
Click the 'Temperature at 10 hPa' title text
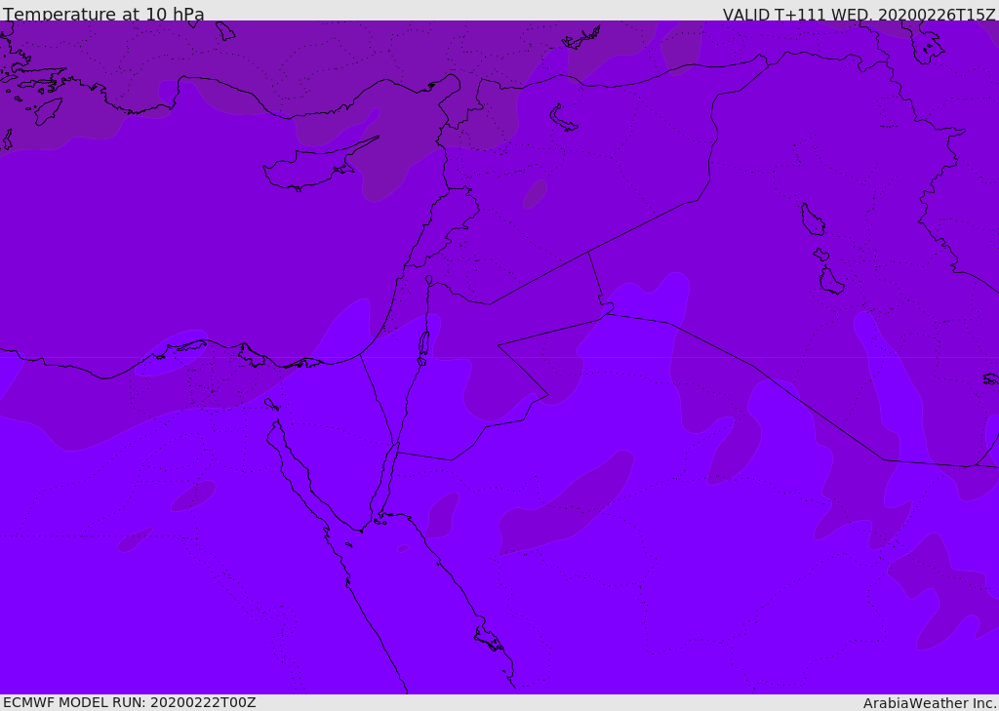pyautogui.click(x=103, y=14)
